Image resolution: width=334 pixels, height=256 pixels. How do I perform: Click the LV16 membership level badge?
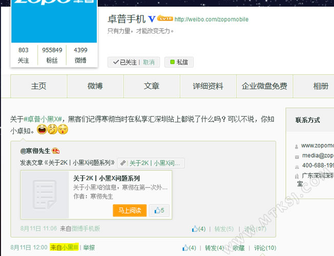[164, 19]
